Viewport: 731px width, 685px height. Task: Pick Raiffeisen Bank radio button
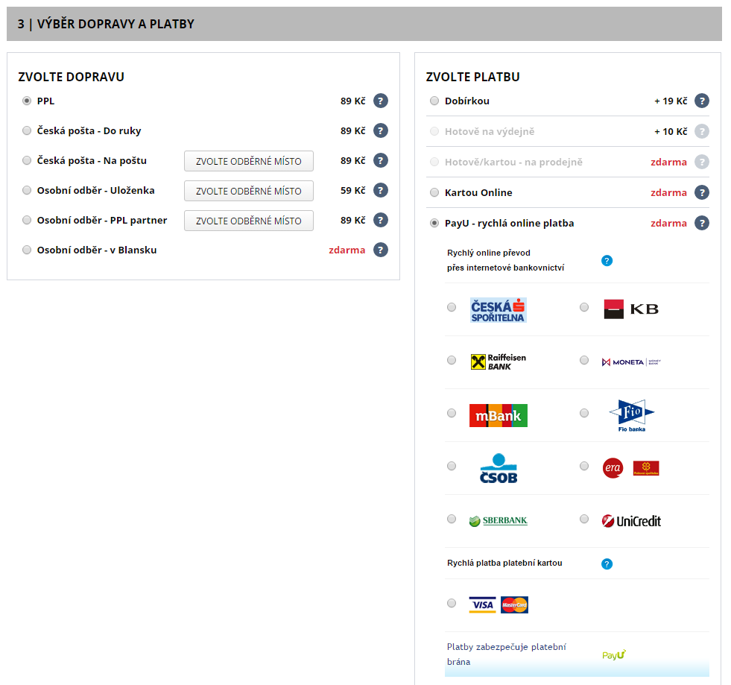(452, 360)
